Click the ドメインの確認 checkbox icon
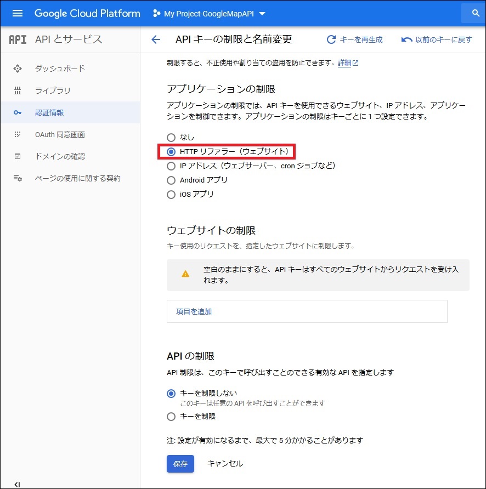 click(x=18, y=156)
